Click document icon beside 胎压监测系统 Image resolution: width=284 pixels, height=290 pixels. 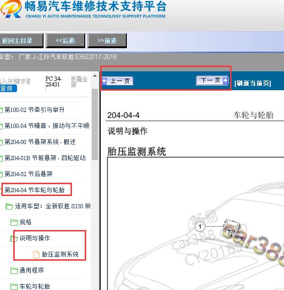(x=36, y=254)
